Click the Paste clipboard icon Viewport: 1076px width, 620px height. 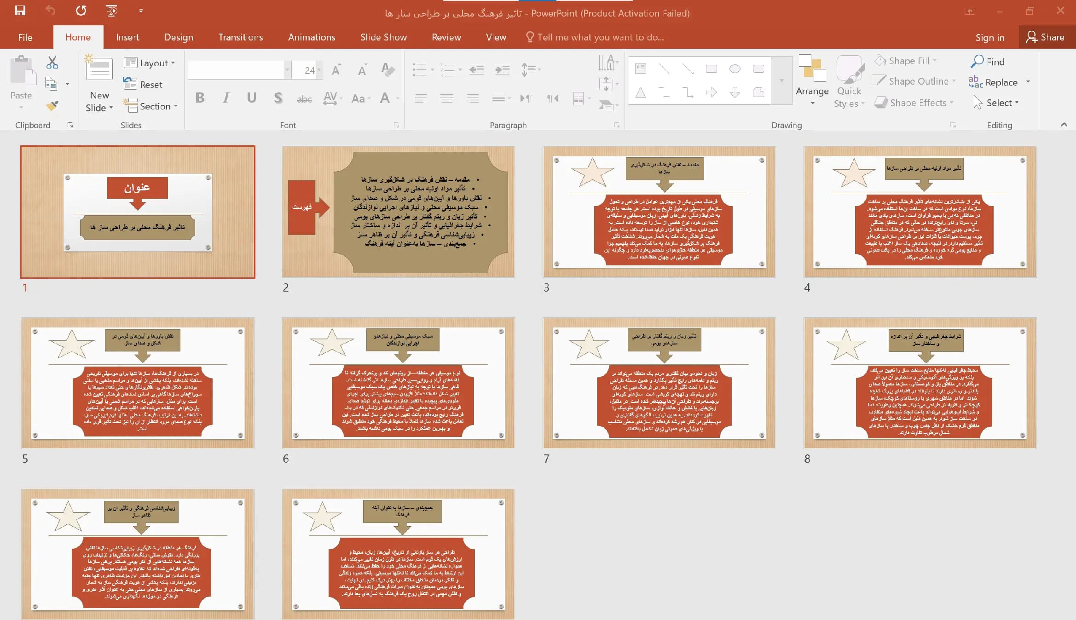click(23, 70)
